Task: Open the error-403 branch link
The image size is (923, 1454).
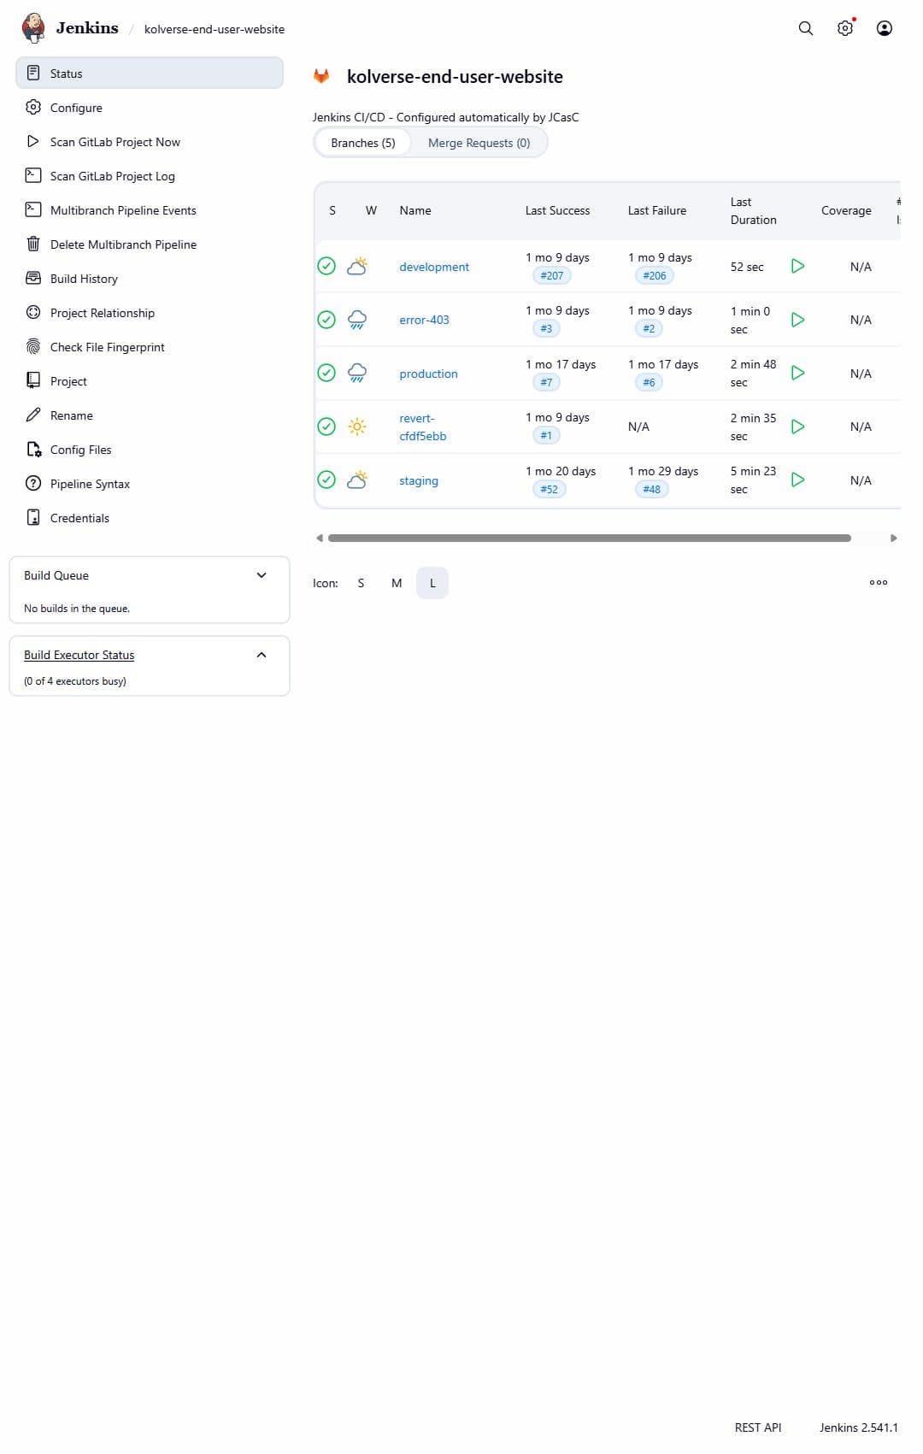Action: [424, 320]
